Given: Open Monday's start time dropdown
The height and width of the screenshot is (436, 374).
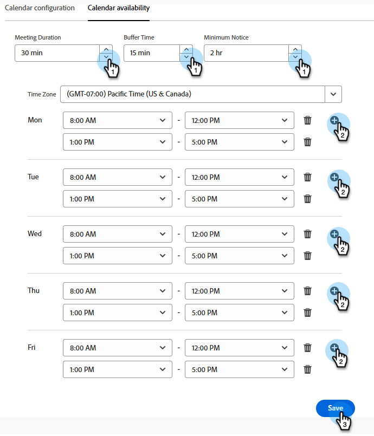Looking at the screenshot, I should tap(117, 120).
